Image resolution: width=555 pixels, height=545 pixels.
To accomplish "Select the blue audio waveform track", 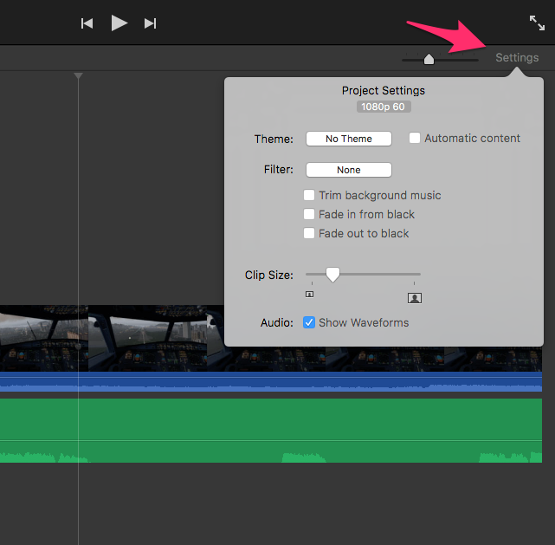I will (271, 382).
